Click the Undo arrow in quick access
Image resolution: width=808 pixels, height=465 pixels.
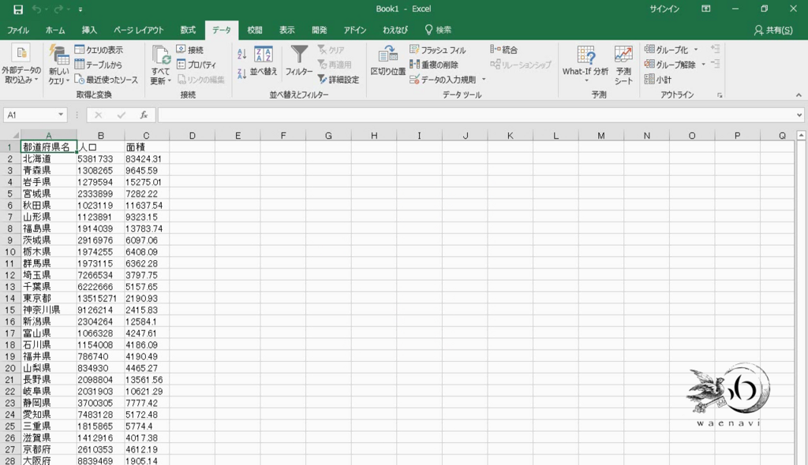(x=36, y=9)
